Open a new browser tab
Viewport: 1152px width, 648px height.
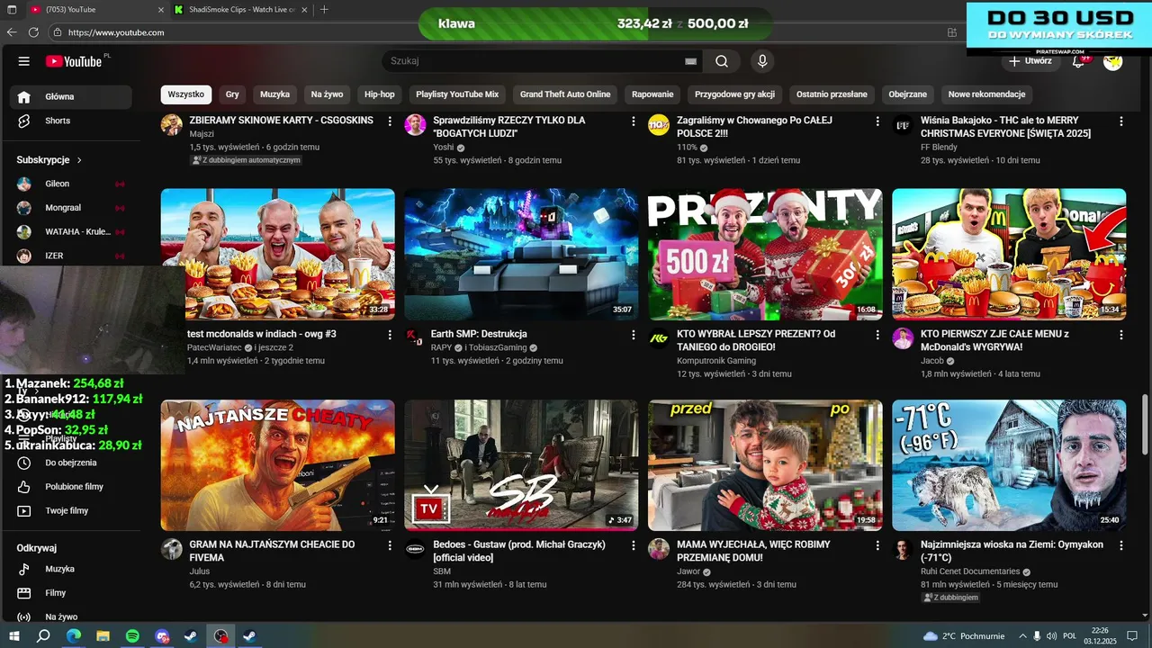[324, 9]
